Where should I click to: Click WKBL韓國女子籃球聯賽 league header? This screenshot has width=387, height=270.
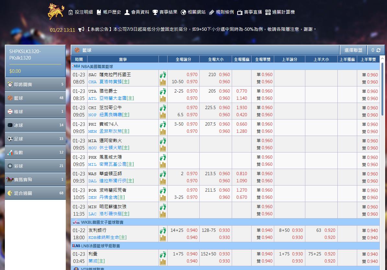coord(225,222)
